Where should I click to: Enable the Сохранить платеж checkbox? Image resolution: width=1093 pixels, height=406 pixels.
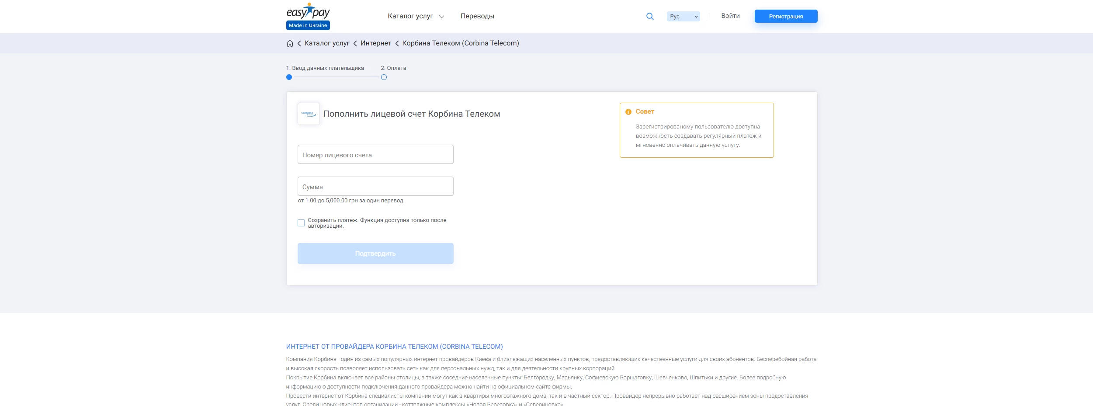[x=301, y=223]
